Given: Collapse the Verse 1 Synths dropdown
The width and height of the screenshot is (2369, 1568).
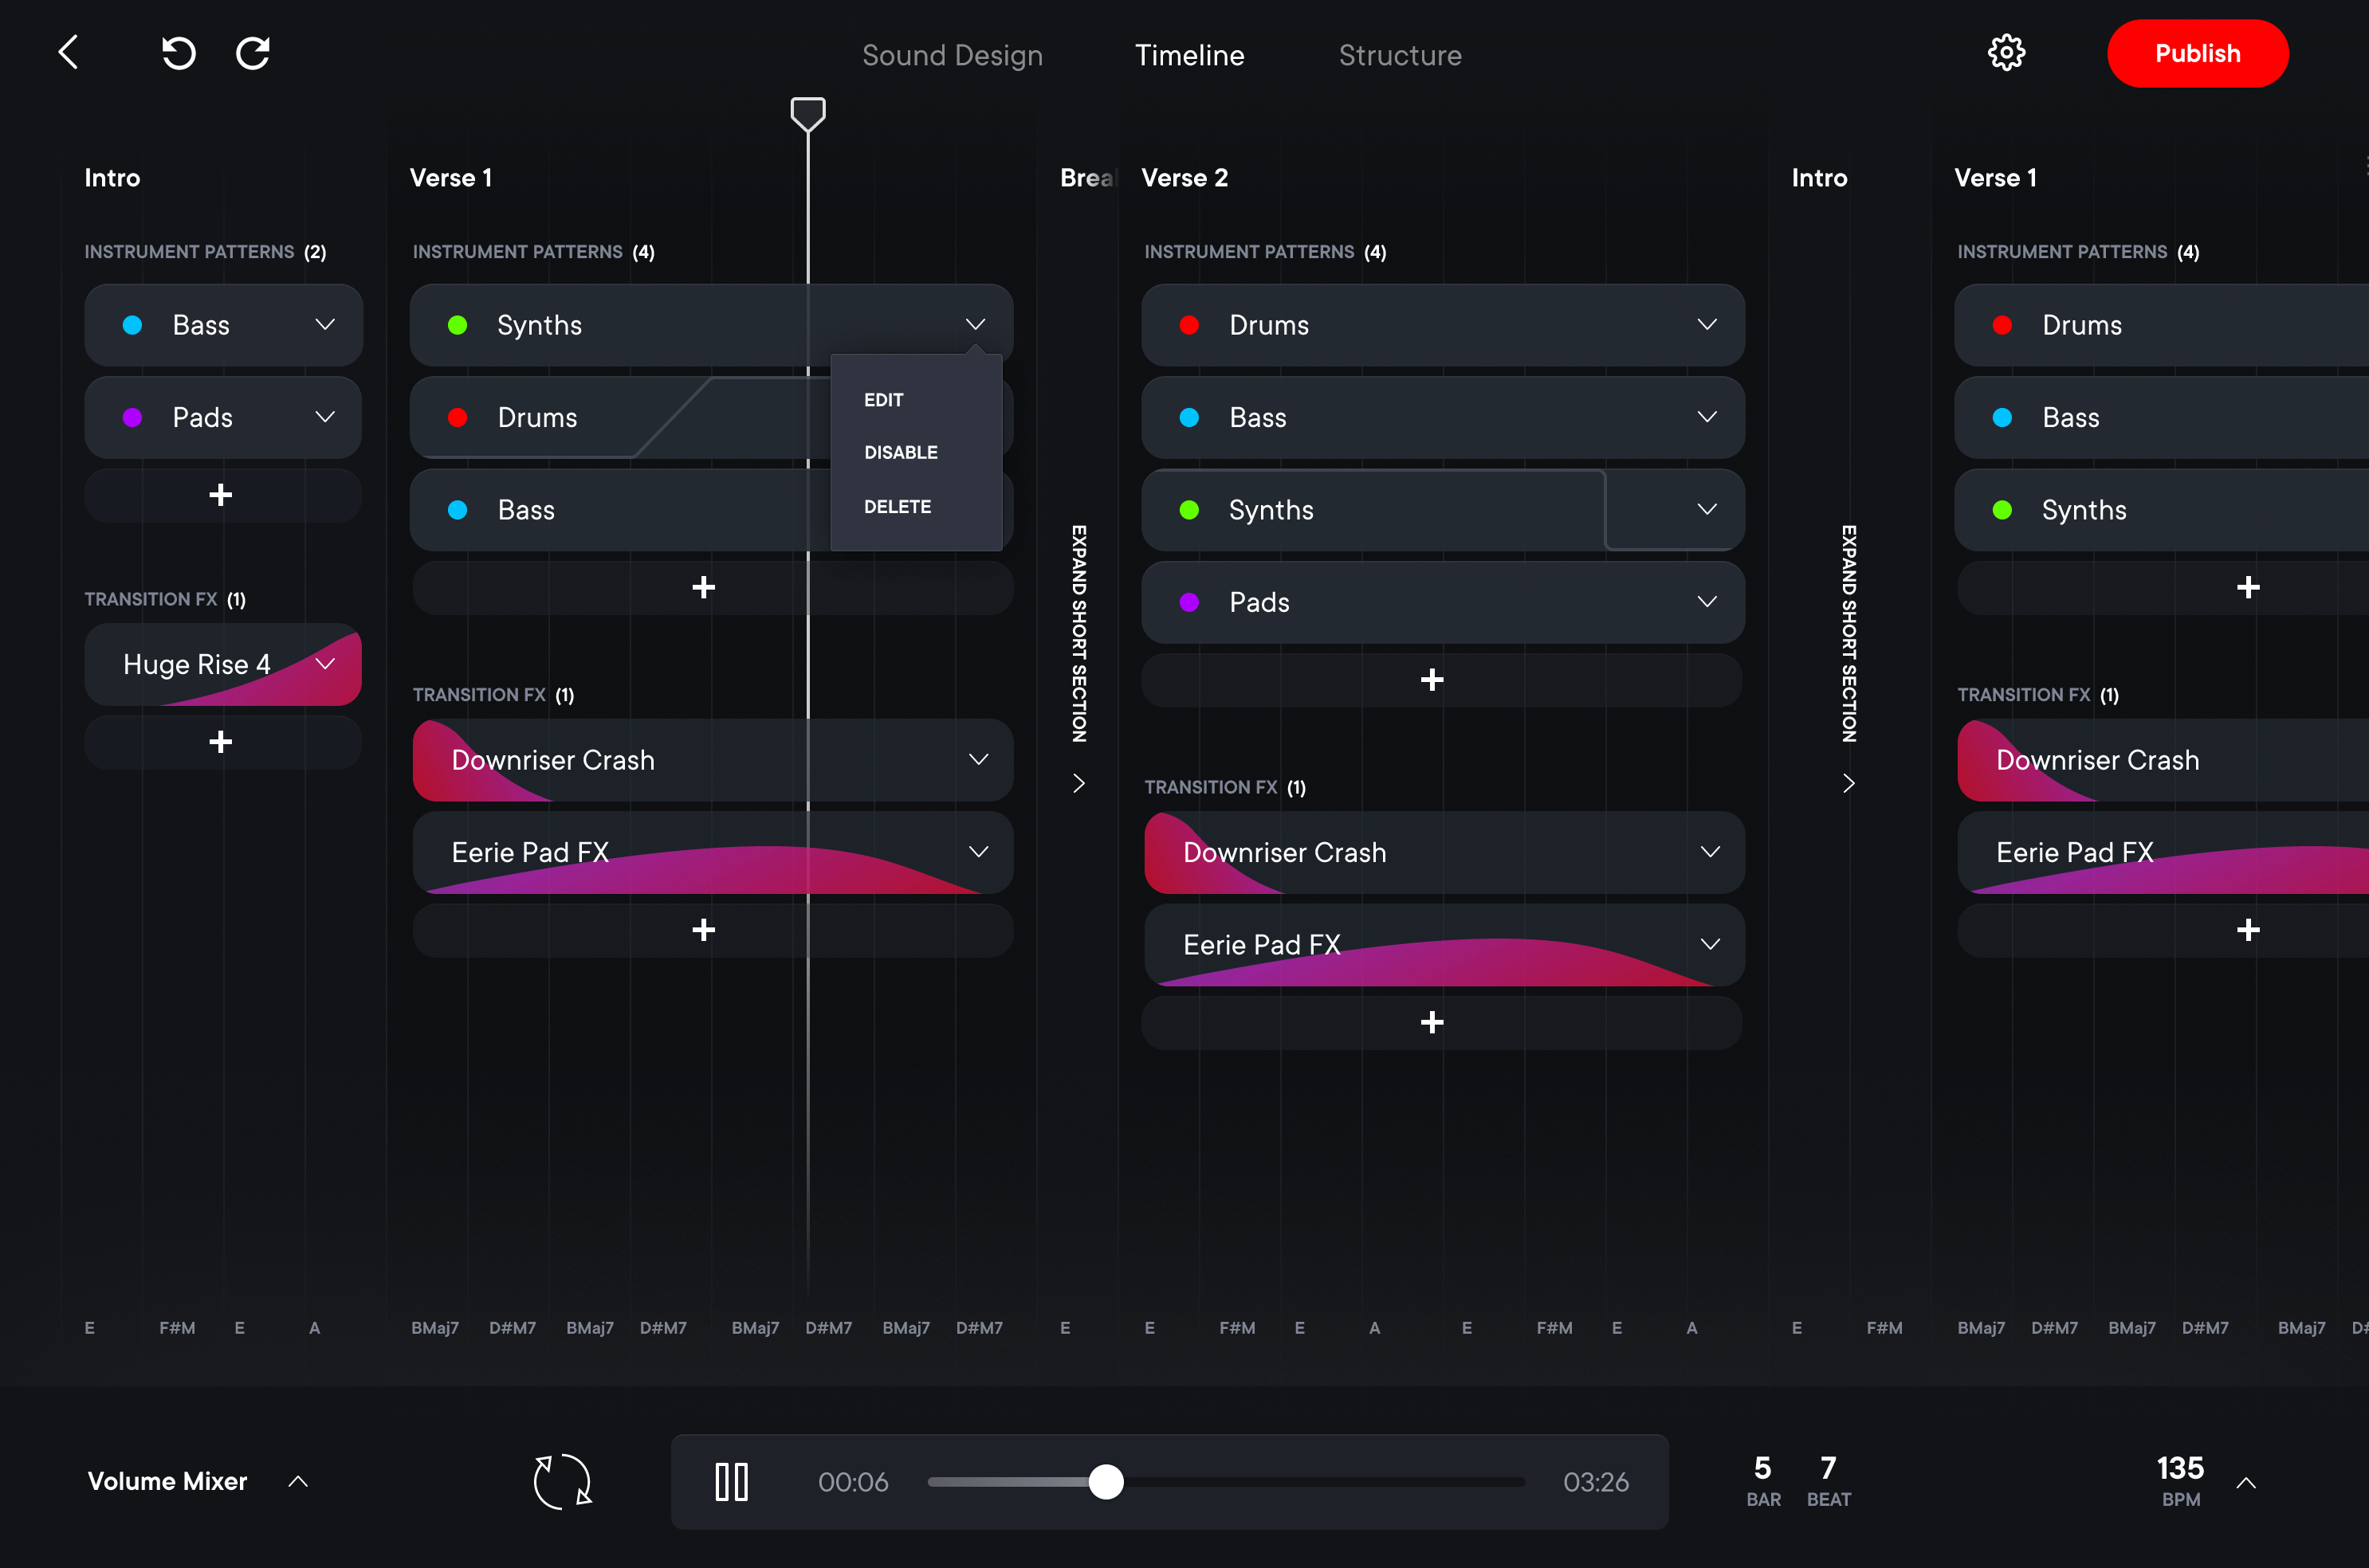Looking at the screenshot, I should coord(976,324).
